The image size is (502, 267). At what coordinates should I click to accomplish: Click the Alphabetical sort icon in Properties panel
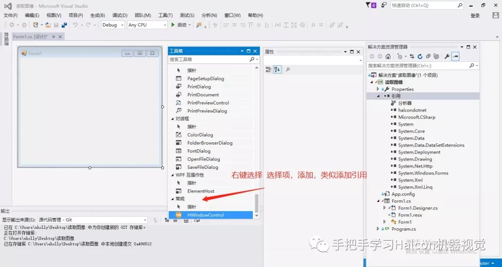tap(277, 69)
